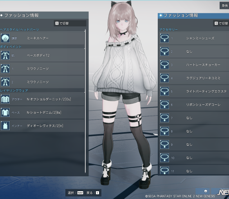Click the なし entry in accessory slot 2
The height and width of the screenshot is (199, 229).
[x=194, y=51]
